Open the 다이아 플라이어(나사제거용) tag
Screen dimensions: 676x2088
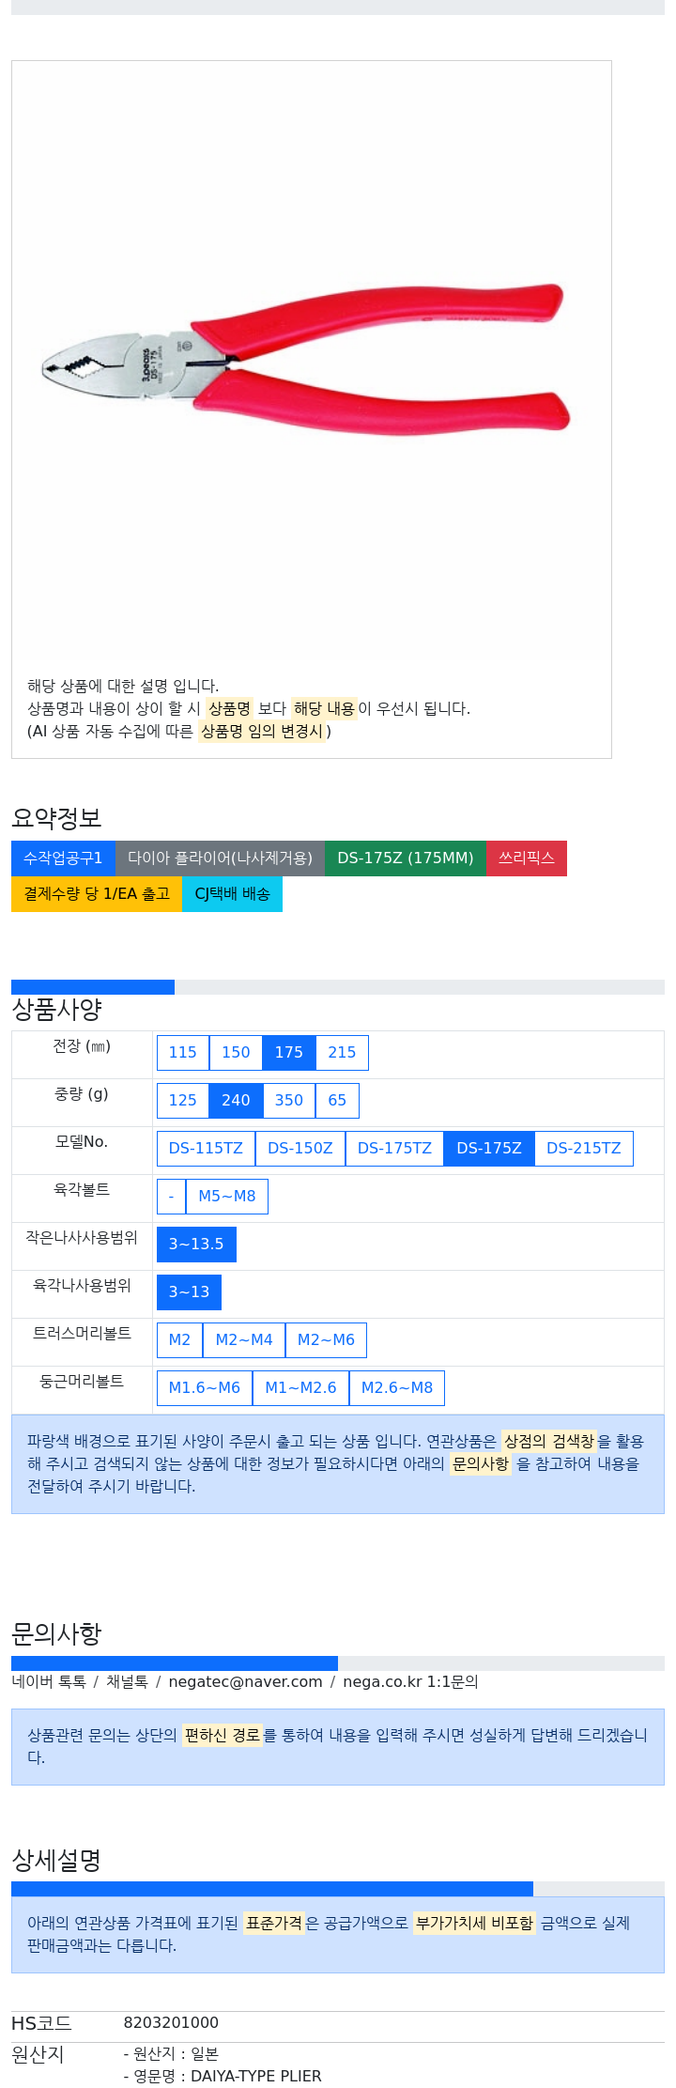220,858
